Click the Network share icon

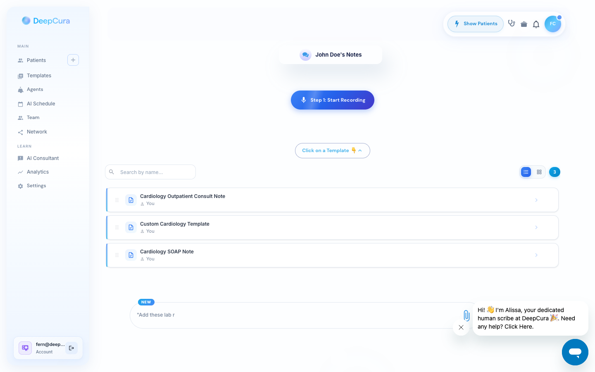pos(20,132)
